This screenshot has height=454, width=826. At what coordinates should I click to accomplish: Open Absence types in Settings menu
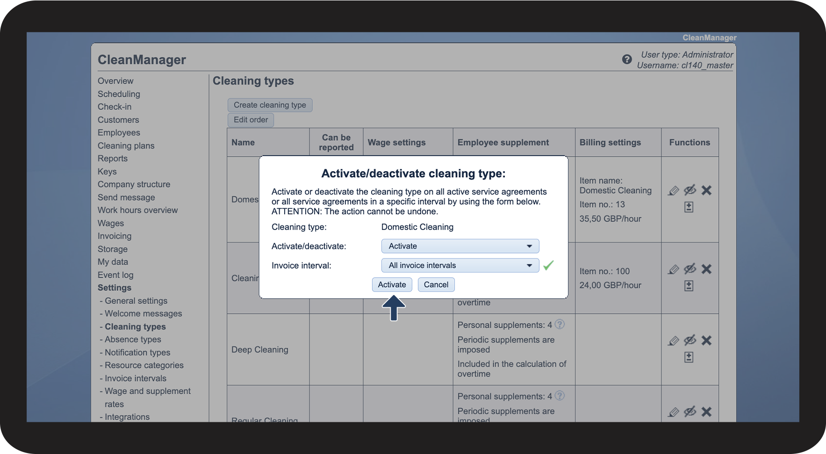[x=133, y=339]
